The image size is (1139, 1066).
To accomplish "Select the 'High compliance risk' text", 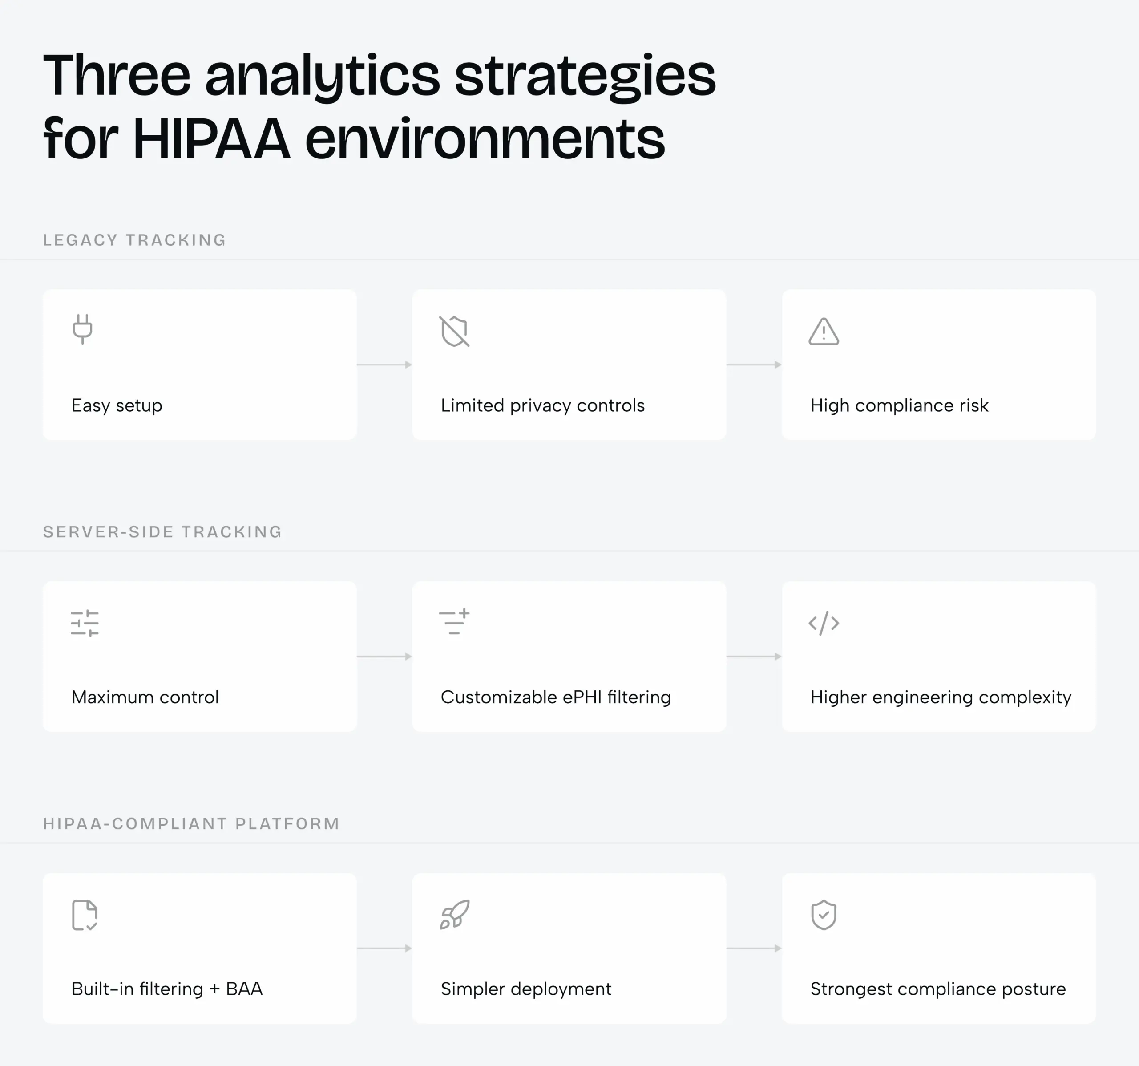I will [900, 406].
